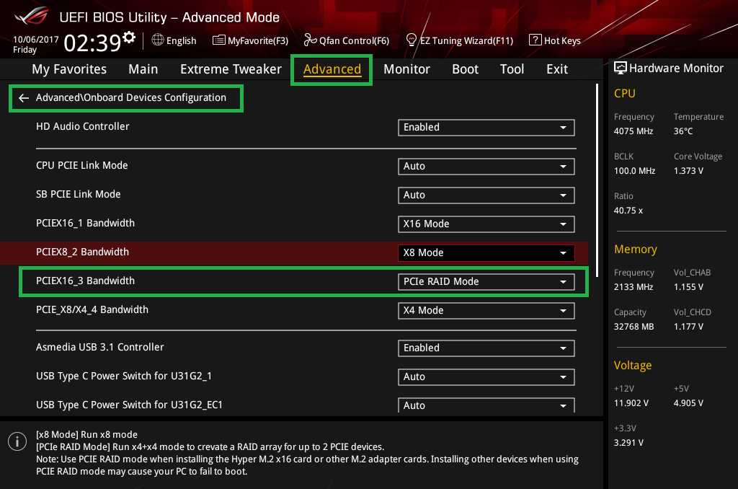Screen dimensions: 738x489
Task: Click the Core Voltage value 1.373 V
Action: click(688, 170)
